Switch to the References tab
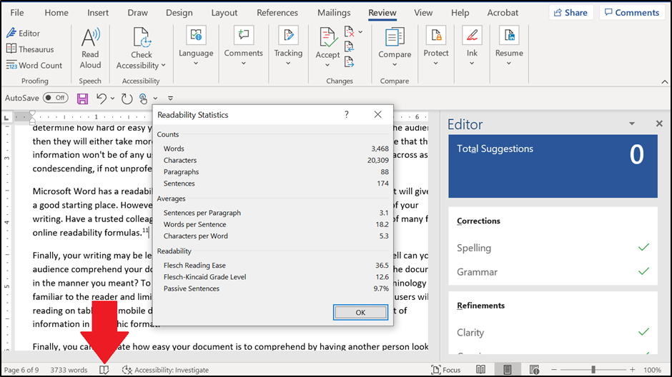Image resolution: width=672 pixels, height=377 pixels. [277, 13]
